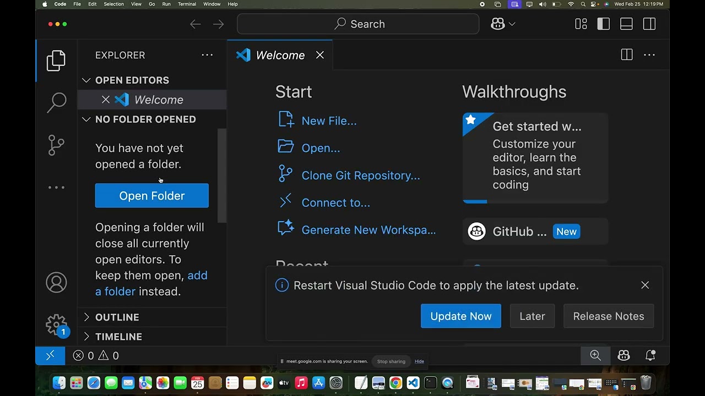Open the Help menu

(x=233, y=4)
